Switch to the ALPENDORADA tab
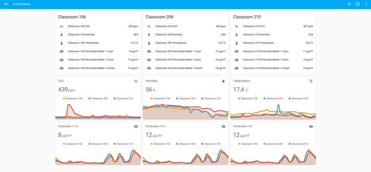Screen dimensions: 371x172 pyautogui.click(x=21, y=4)
